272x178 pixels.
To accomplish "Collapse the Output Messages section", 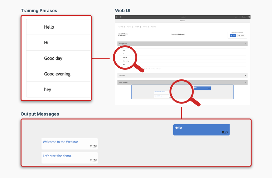I will click(245, 82).
